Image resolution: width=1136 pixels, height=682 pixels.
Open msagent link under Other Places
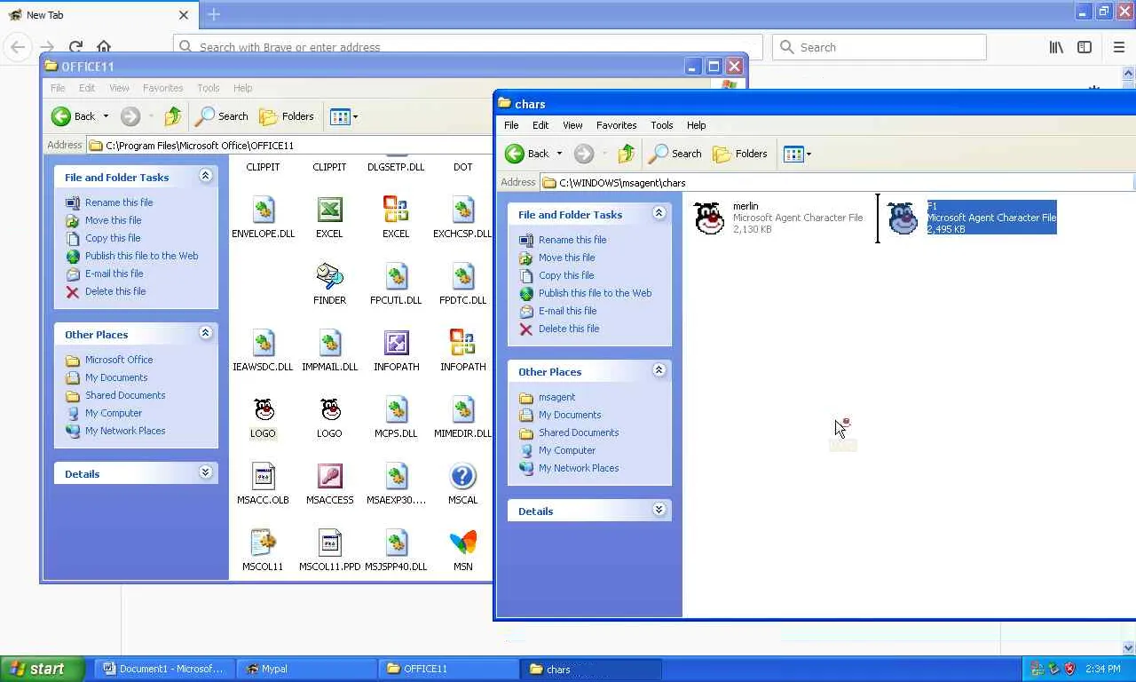click(x=556, y=397)
